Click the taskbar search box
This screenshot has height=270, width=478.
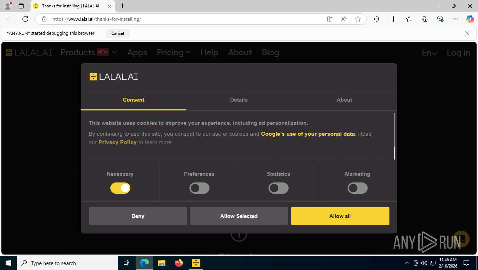[67, 263]
